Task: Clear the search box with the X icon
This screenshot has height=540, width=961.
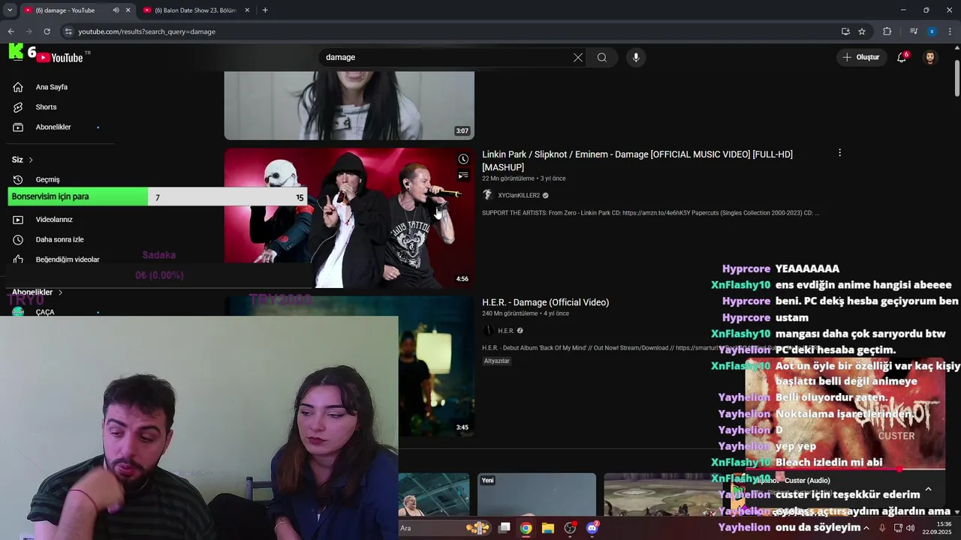Action: [578, 58]
